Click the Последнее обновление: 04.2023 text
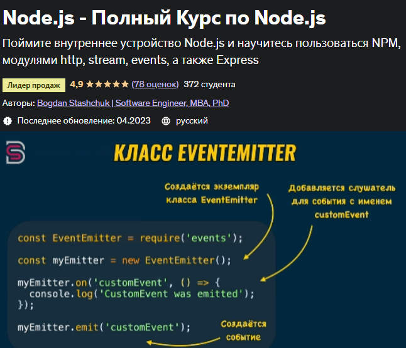 pos(84,121)
